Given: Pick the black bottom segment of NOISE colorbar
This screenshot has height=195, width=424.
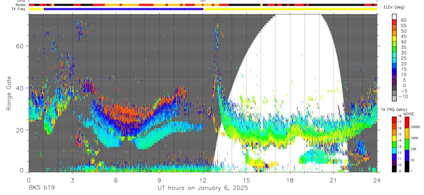Looking at the screenshot, I should [406, 166].
